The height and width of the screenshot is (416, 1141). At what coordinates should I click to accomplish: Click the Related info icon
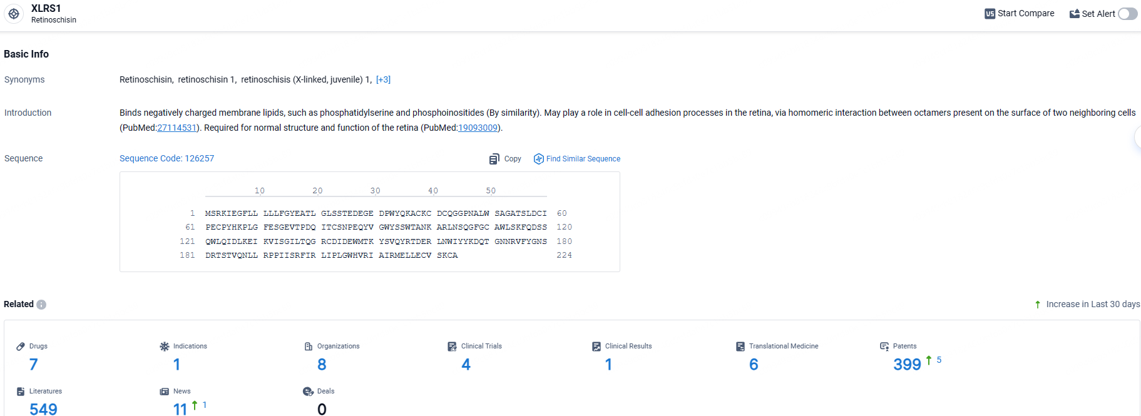coord(41,305)
